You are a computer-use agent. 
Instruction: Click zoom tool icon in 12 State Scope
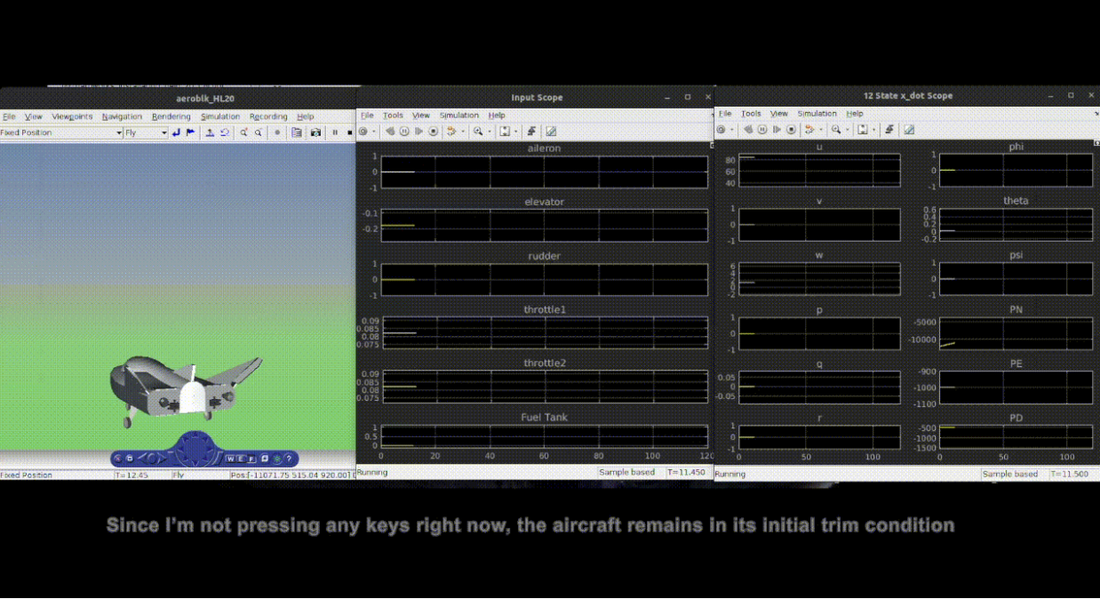tap(836, 130)
